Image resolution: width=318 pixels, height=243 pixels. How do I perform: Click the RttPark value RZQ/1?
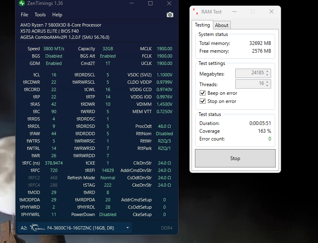click(x=164, y=148)
